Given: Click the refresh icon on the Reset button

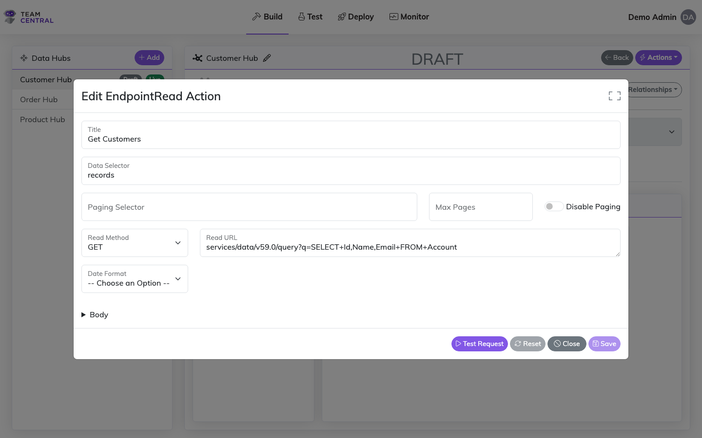Looking at the screenshot, I should point(517,344).
